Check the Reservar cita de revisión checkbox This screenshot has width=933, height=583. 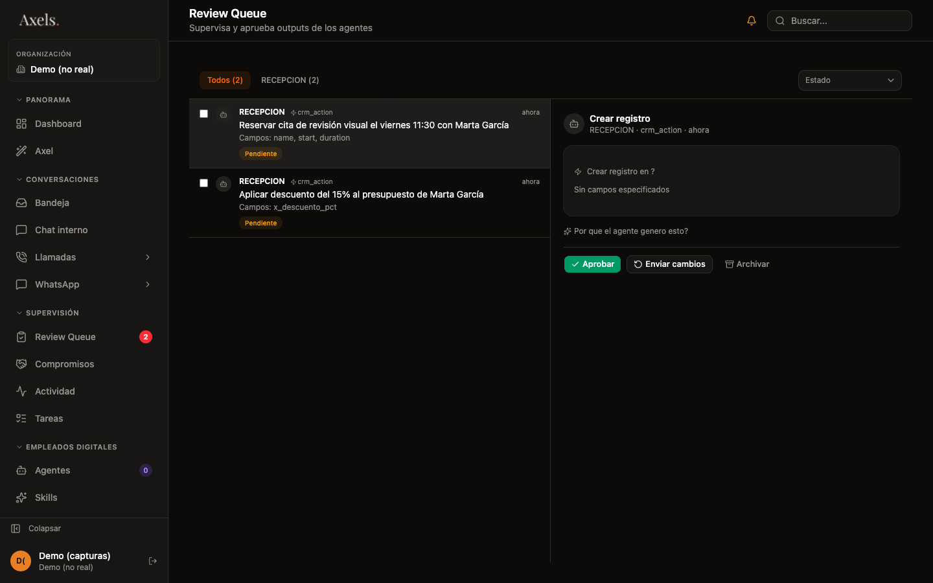click(203, 114)
